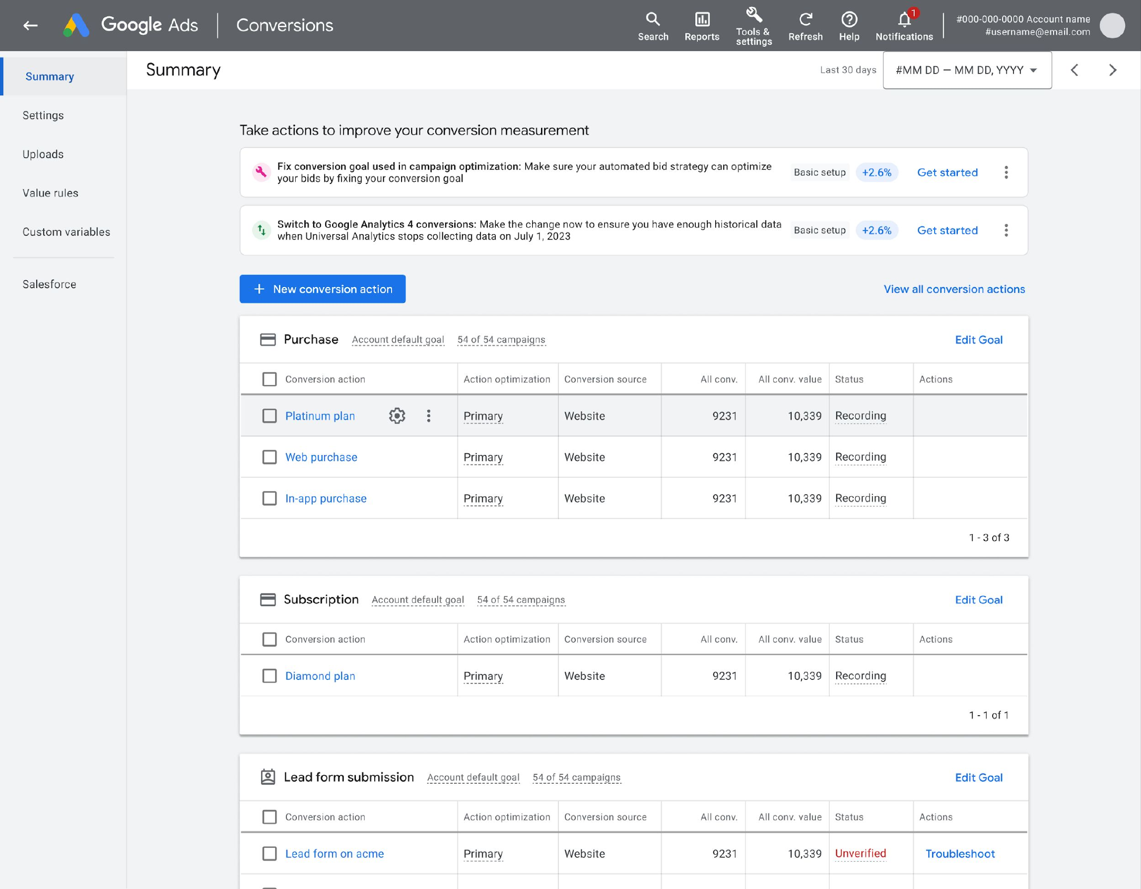The image size is (1141, 889).
Task: Check the Platinum plan checkbox
Action: tap(269, 416)
